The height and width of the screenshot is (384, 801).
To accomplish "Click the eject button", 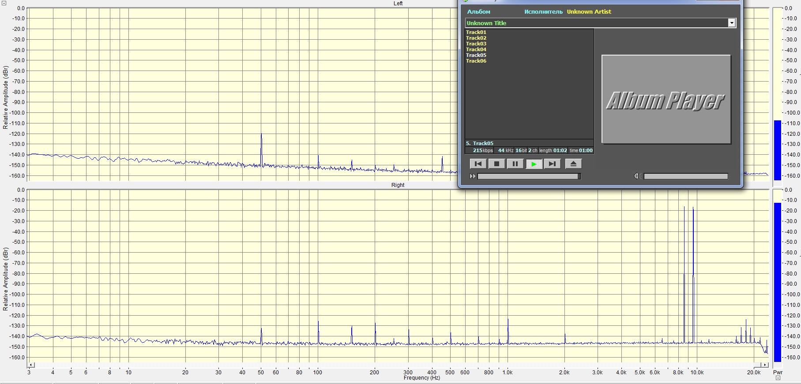I will (x=573, y=164).
